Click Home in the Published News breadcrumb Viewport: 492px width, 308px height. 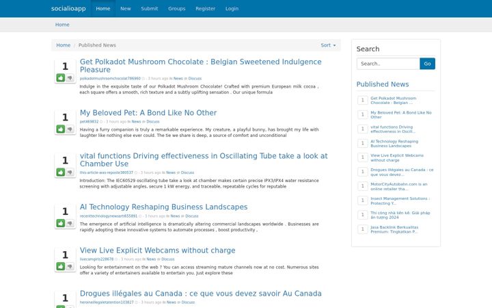coord(64,45)
